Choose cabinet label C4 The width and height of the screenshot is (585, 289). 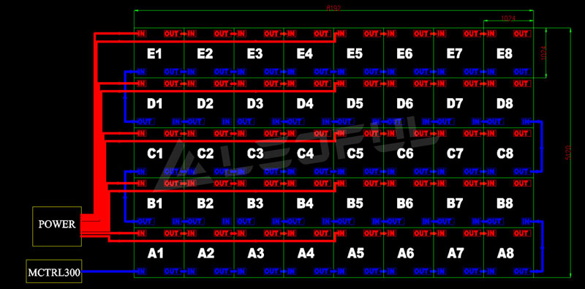click(x=305, y=154)
